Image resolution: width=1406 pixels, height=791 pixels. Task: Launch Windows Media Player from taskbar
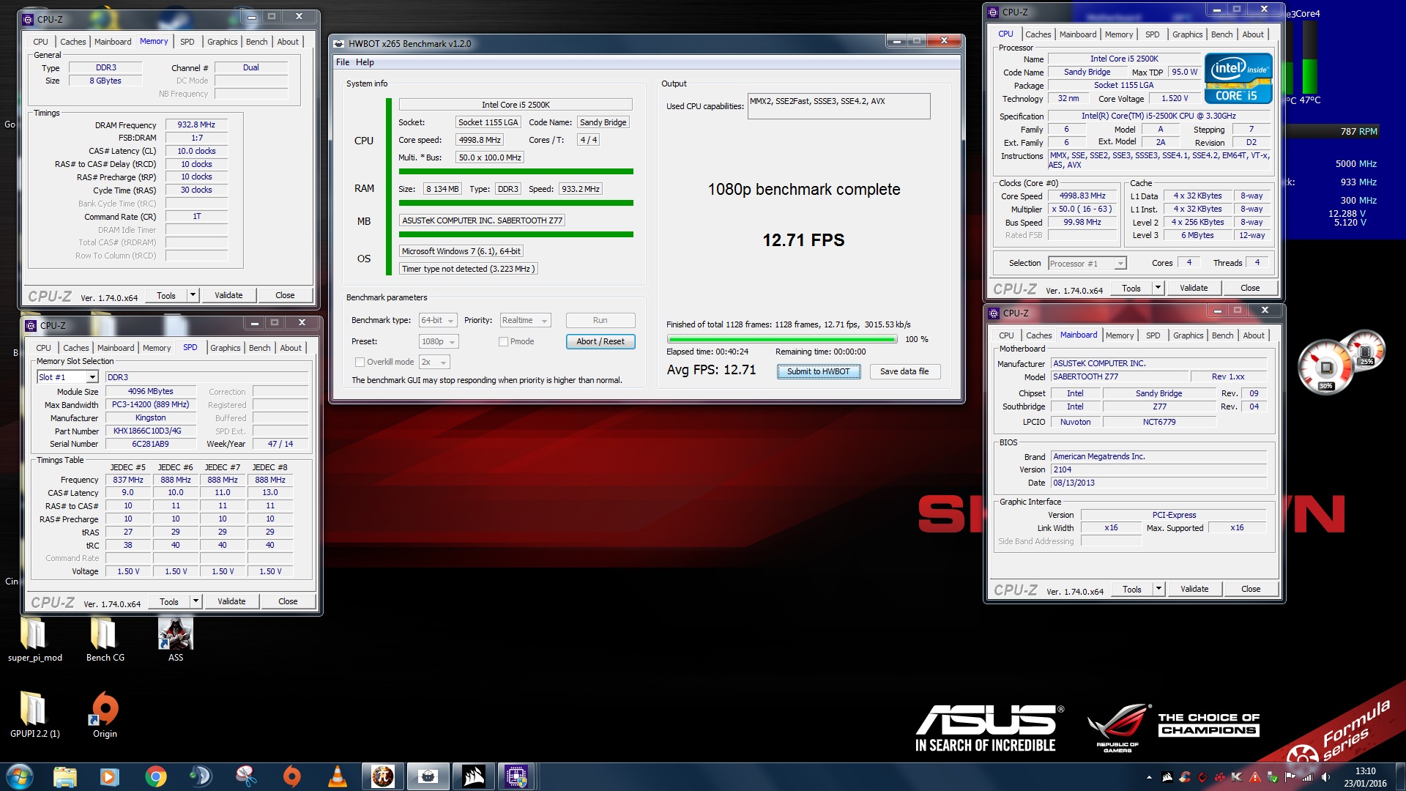(x=110, y=776)
